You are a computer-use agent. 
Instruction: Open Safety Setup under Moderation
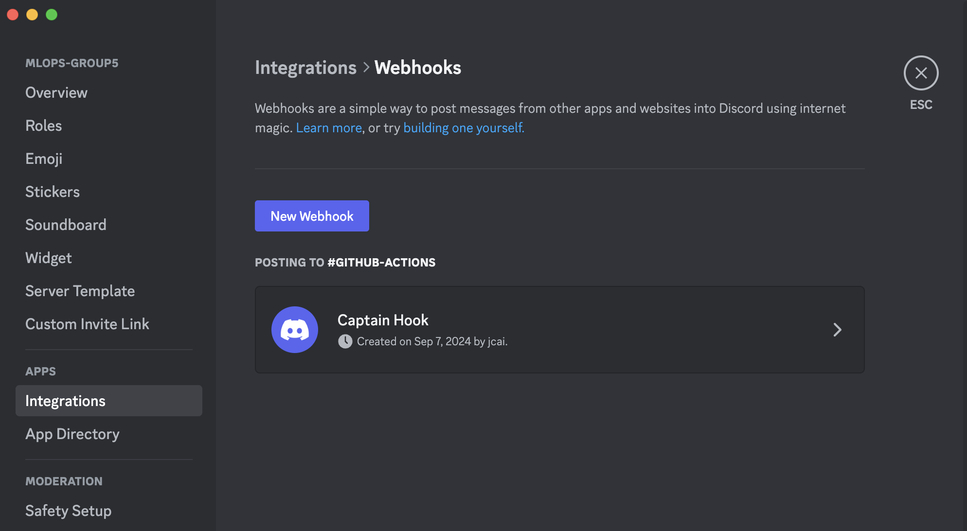(x=69, y=511)
